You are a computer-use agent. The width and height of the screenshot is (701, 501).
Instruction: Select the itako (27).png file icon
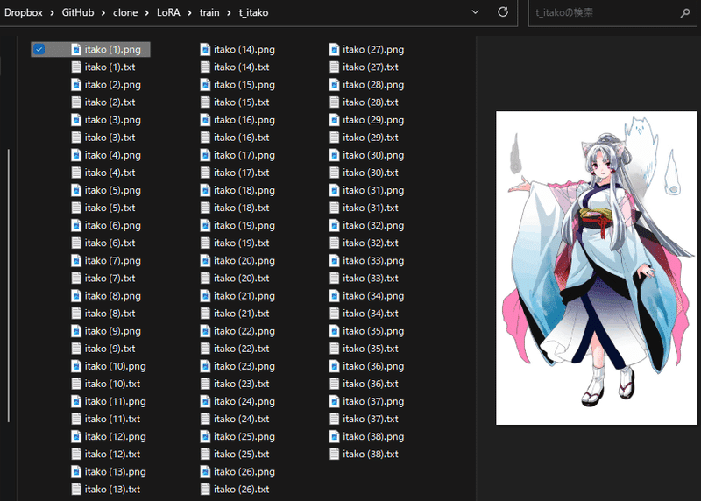click(x=335, y=49)
